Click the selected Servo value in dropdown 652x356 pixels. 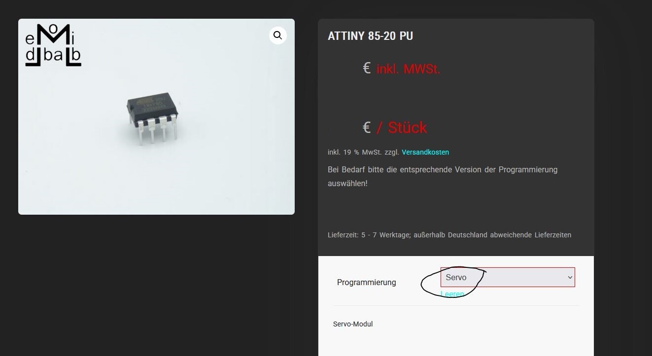[456, 277]
